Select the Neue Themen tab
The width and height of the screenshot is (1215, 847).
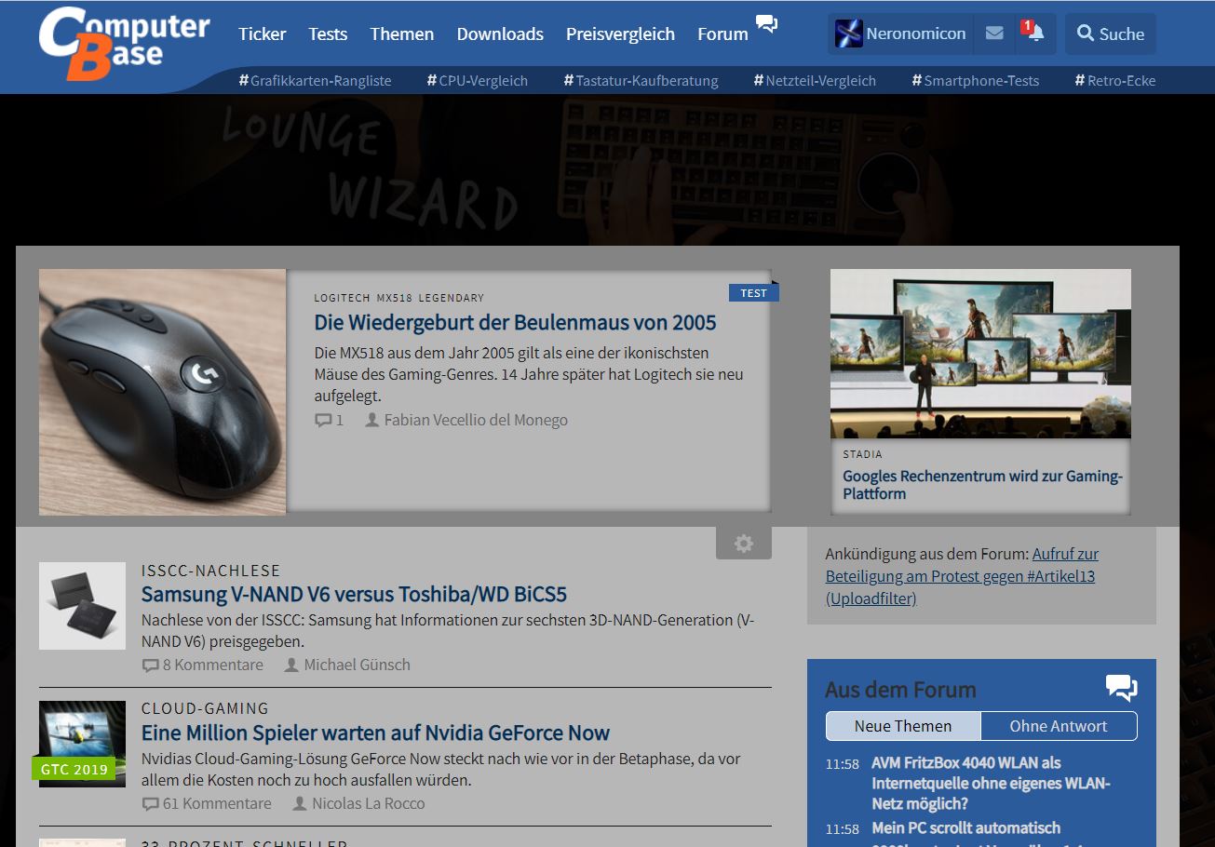(903, 726)
